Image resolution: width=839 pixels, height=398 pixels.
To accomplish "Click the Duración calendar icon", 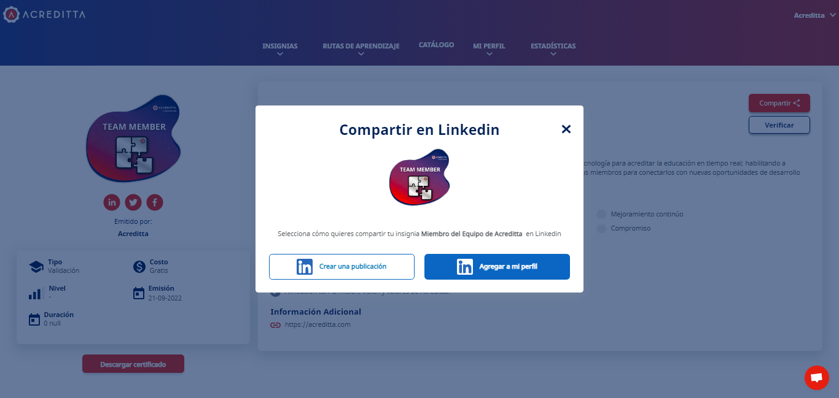I will [x=34, y=320].
